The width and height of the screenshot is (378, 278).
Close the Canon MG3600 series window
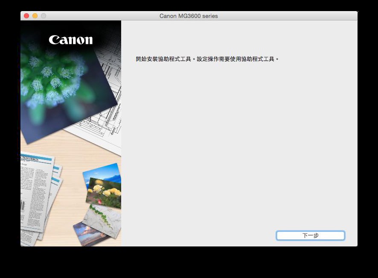[x=26, y=16]
